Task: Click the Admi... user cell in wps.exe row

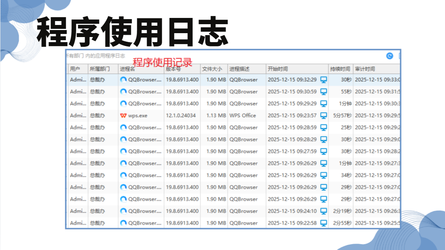Action: coord(78,116)
